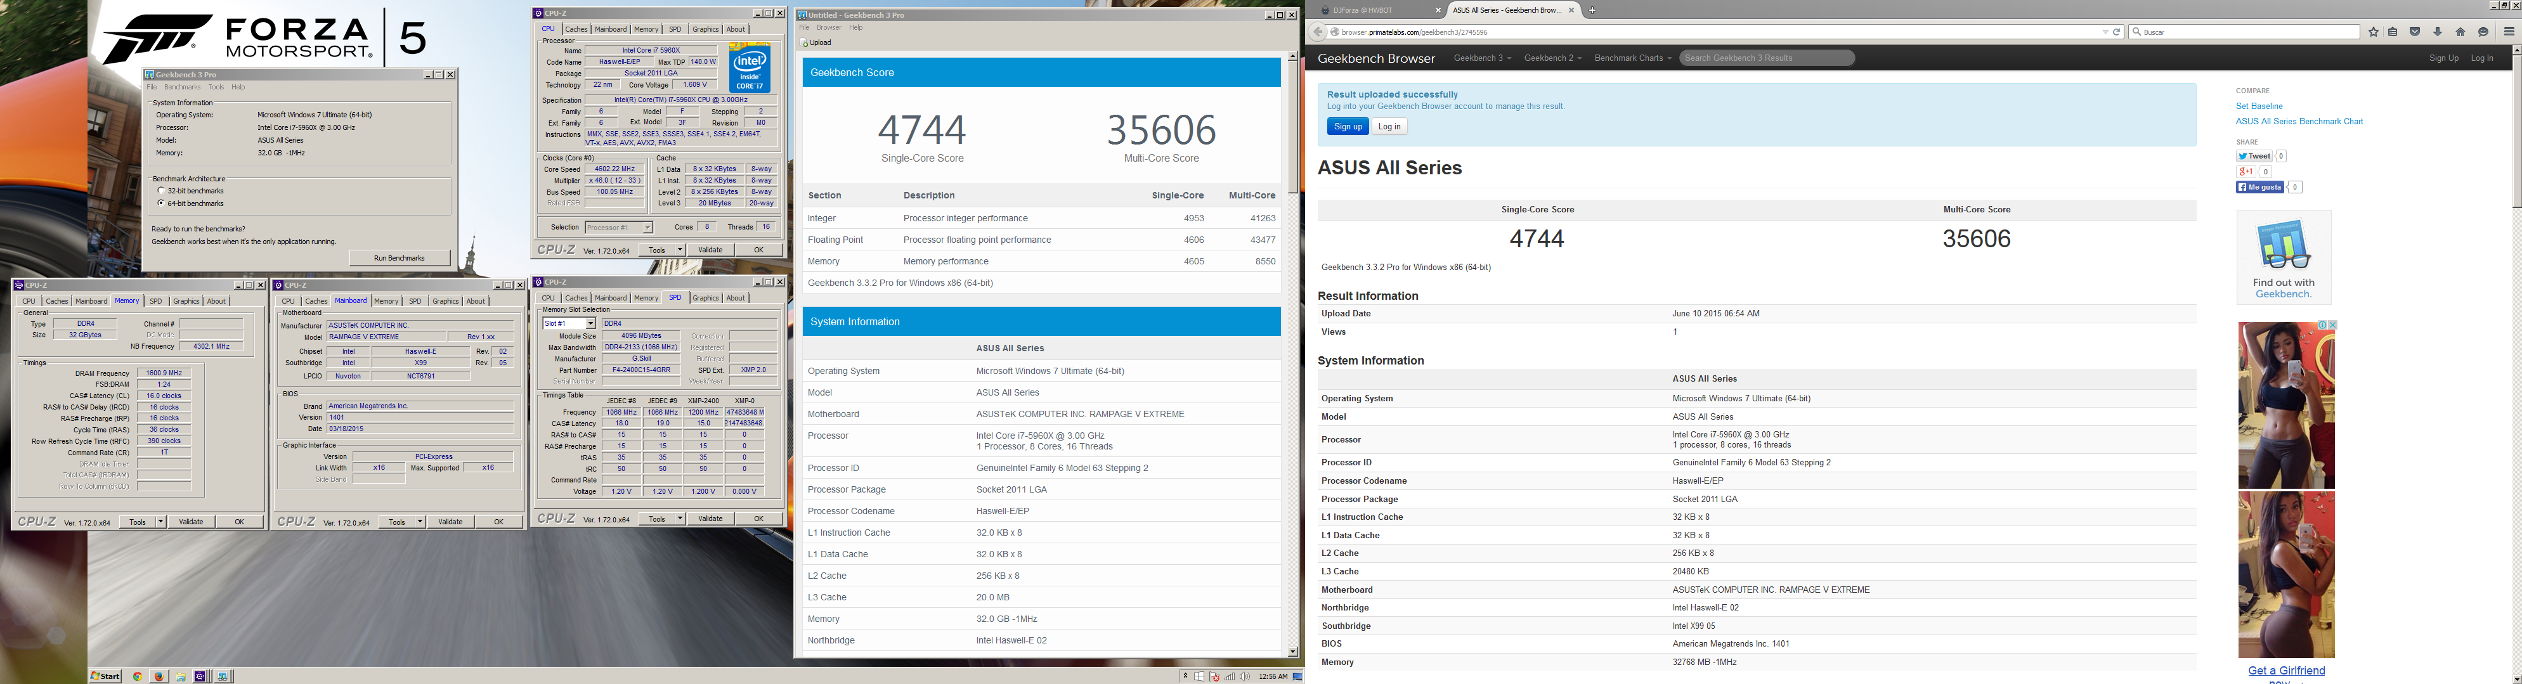Open Tools dropdown arrow in CPU tab CPU-Z
The height and width of the screenshot is (684, 2522).
click(x=679, y=250)
